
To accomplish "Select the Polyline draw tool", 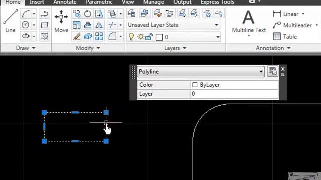I will (44, 14).
